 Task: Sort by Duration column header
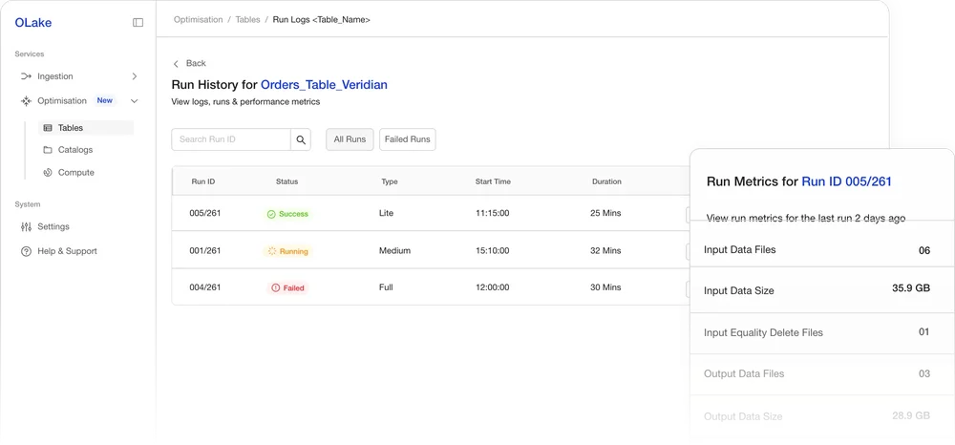tap(606, 181)
